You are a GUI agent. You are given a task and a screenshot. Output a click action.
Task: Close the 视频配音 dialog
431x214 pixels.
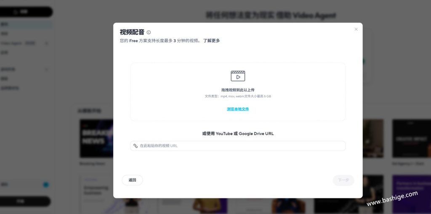click(x=356, y=29)
